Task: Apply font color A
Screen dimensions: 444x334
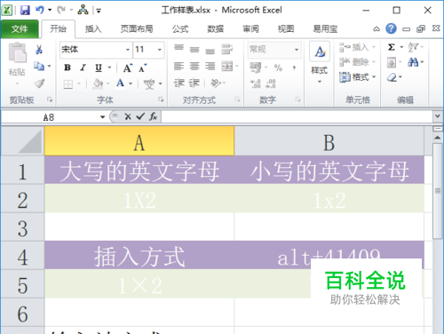Action: coord(120,83)
